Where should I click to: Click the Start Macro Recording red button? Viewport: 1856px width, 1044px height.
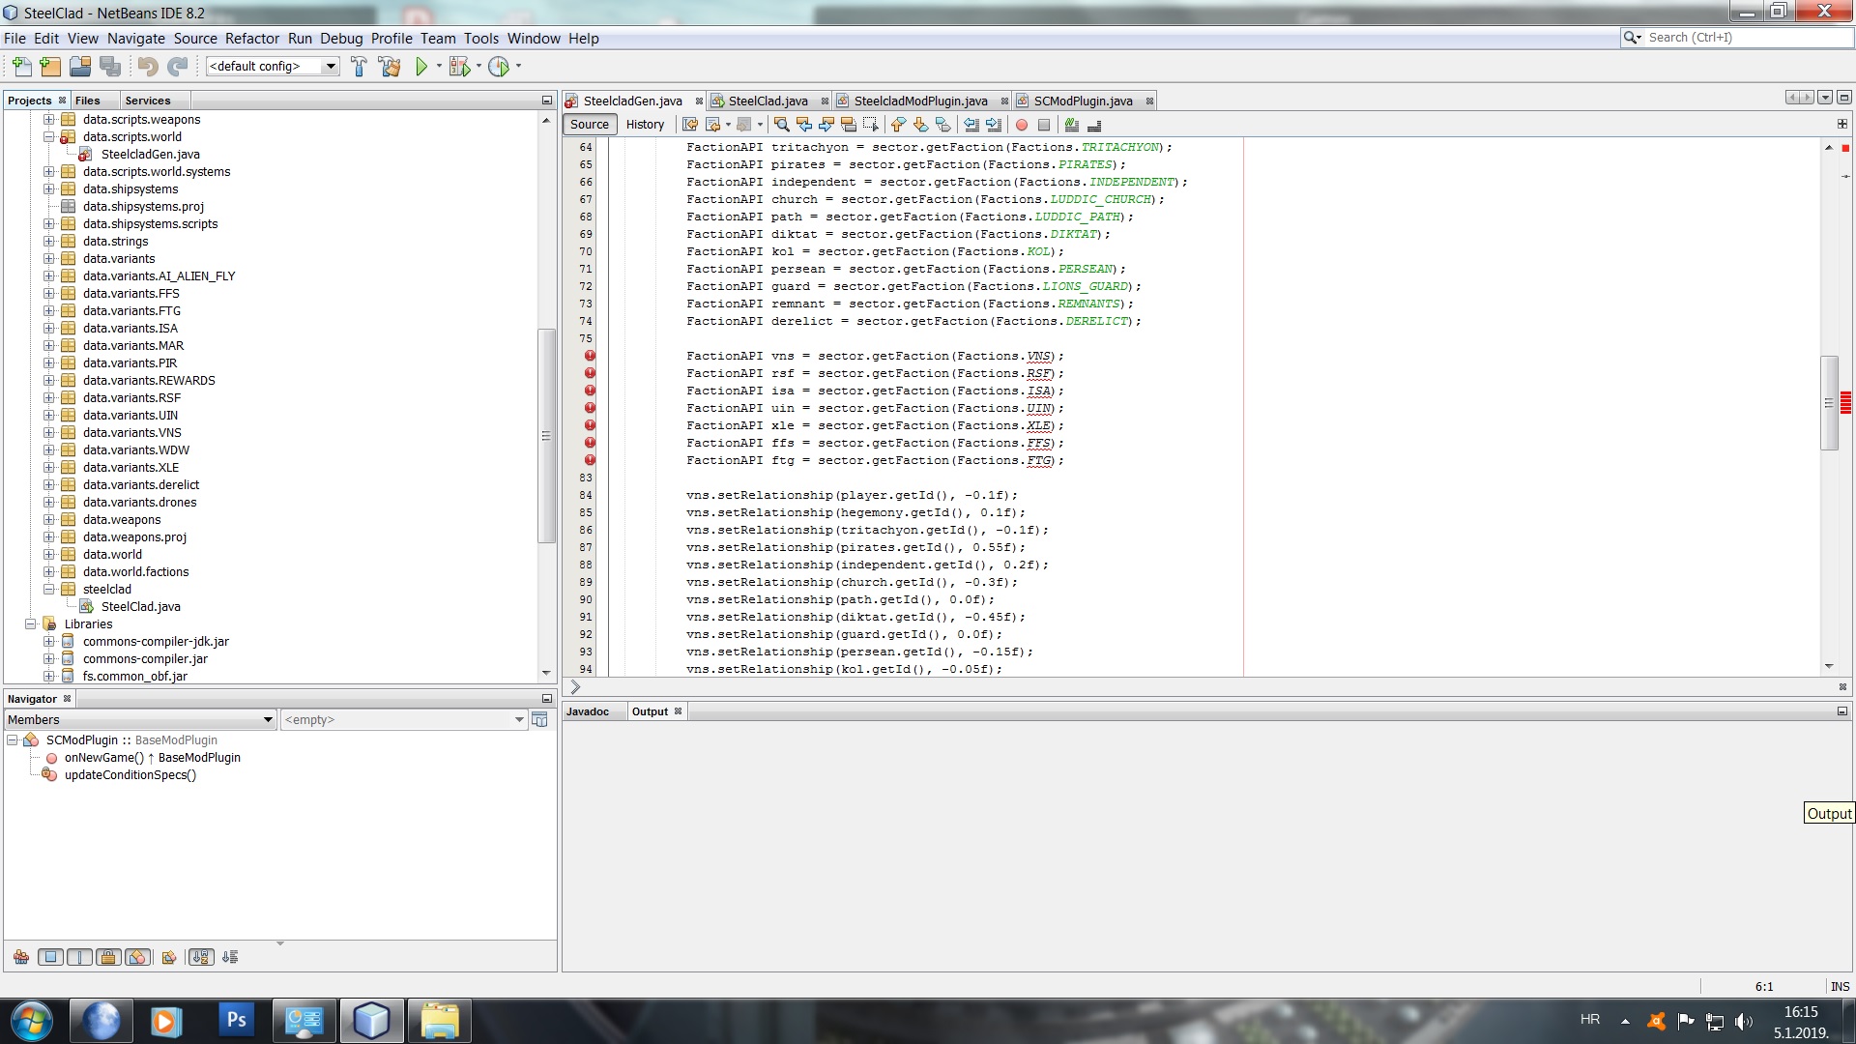pos(1022,125)
